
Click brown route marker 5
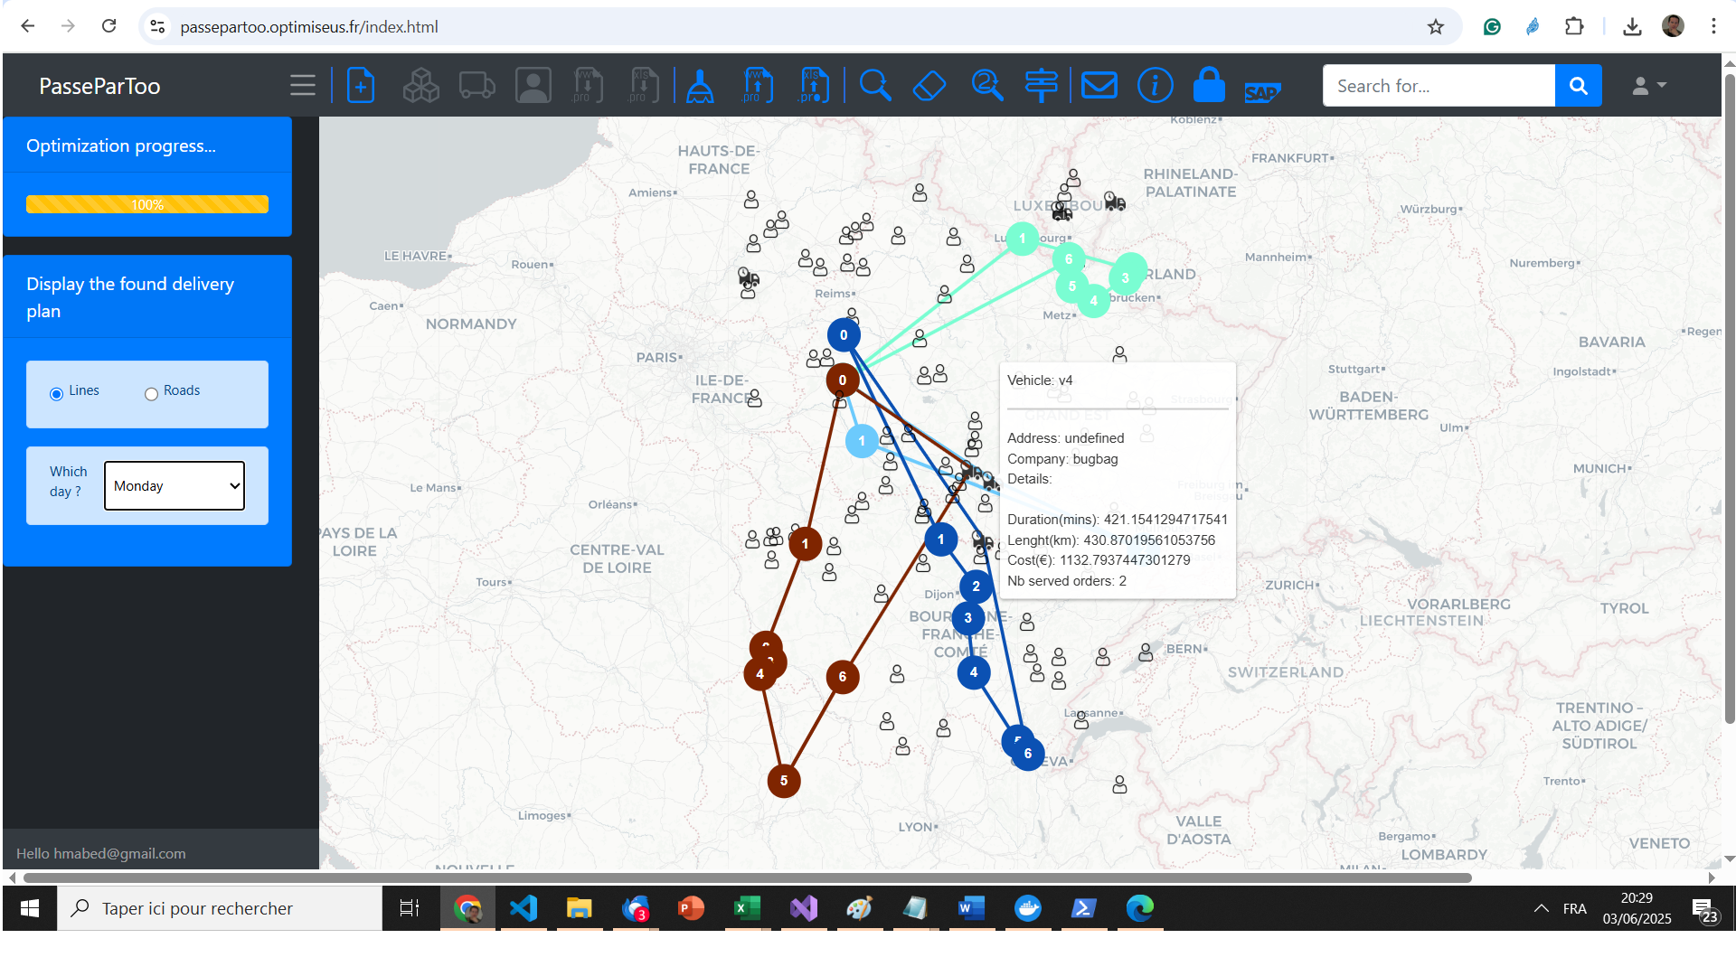(x=784, y=781)
